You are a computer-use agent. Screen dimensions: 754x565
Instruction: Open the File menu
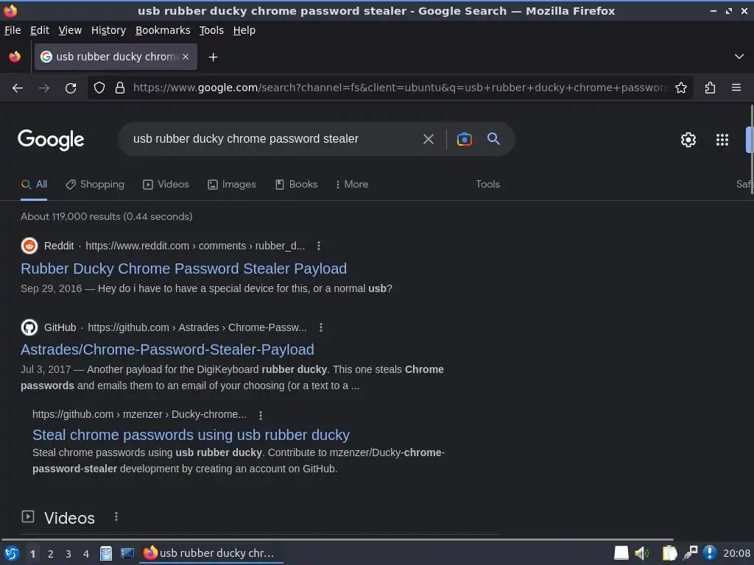(x=13, y=30)
